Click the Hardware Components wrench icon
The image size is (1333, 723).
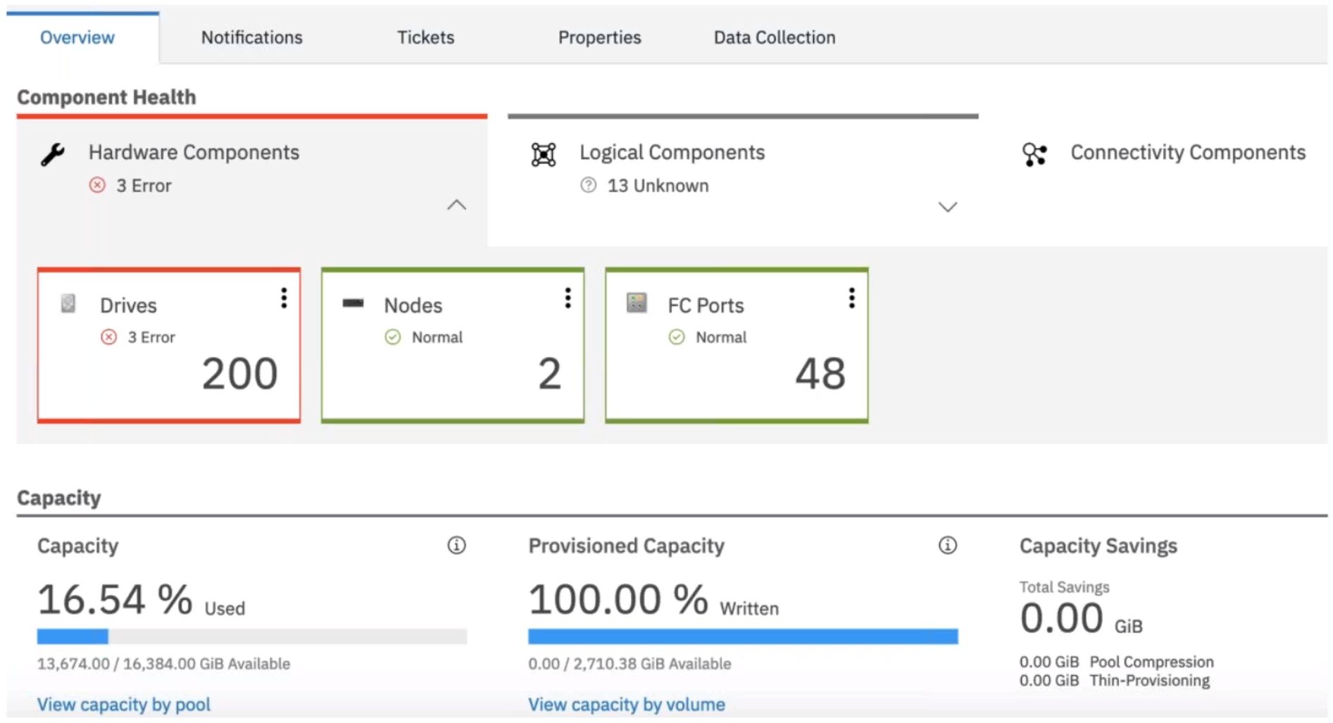[x=53, y=153]
